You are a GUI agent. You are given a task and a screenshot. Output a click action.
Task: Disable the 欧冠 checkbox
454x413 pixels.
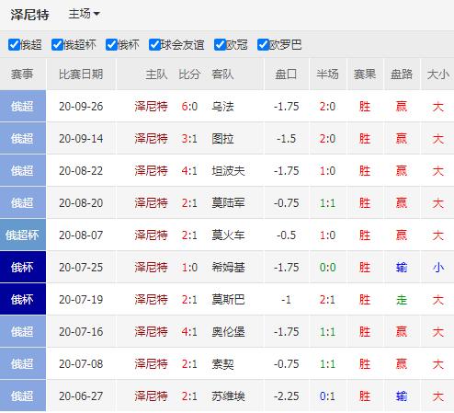tap(220, 45)
